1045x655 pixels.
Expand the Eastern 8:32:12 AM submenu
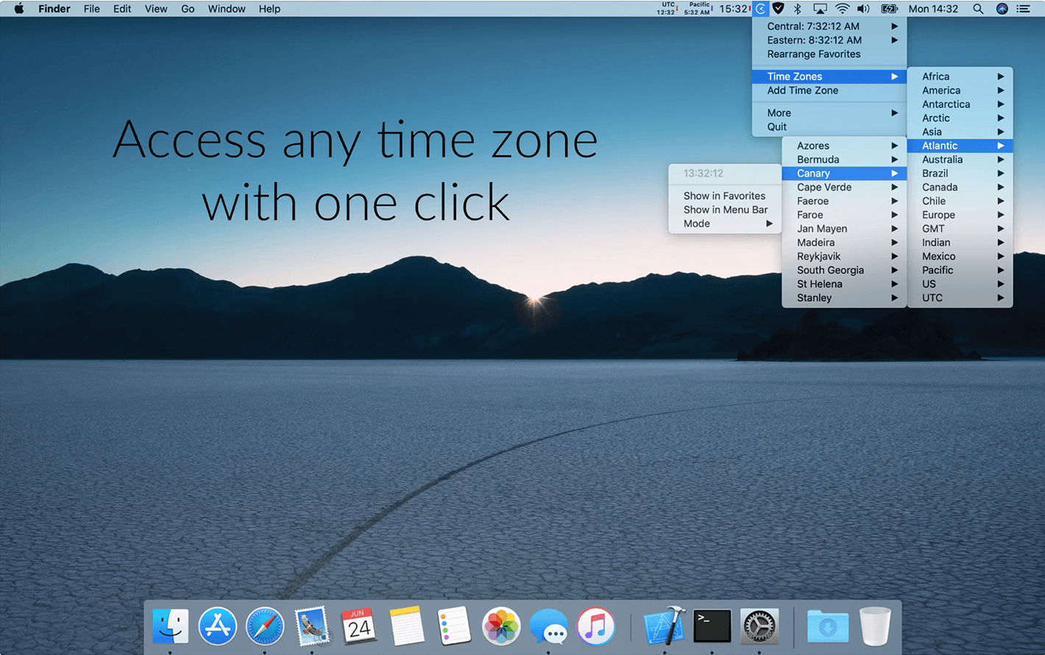[829, 40]
